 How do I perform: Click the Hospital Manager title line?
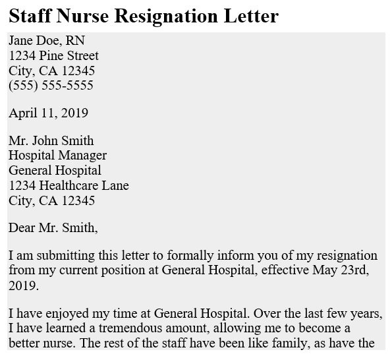pos(58,156)
